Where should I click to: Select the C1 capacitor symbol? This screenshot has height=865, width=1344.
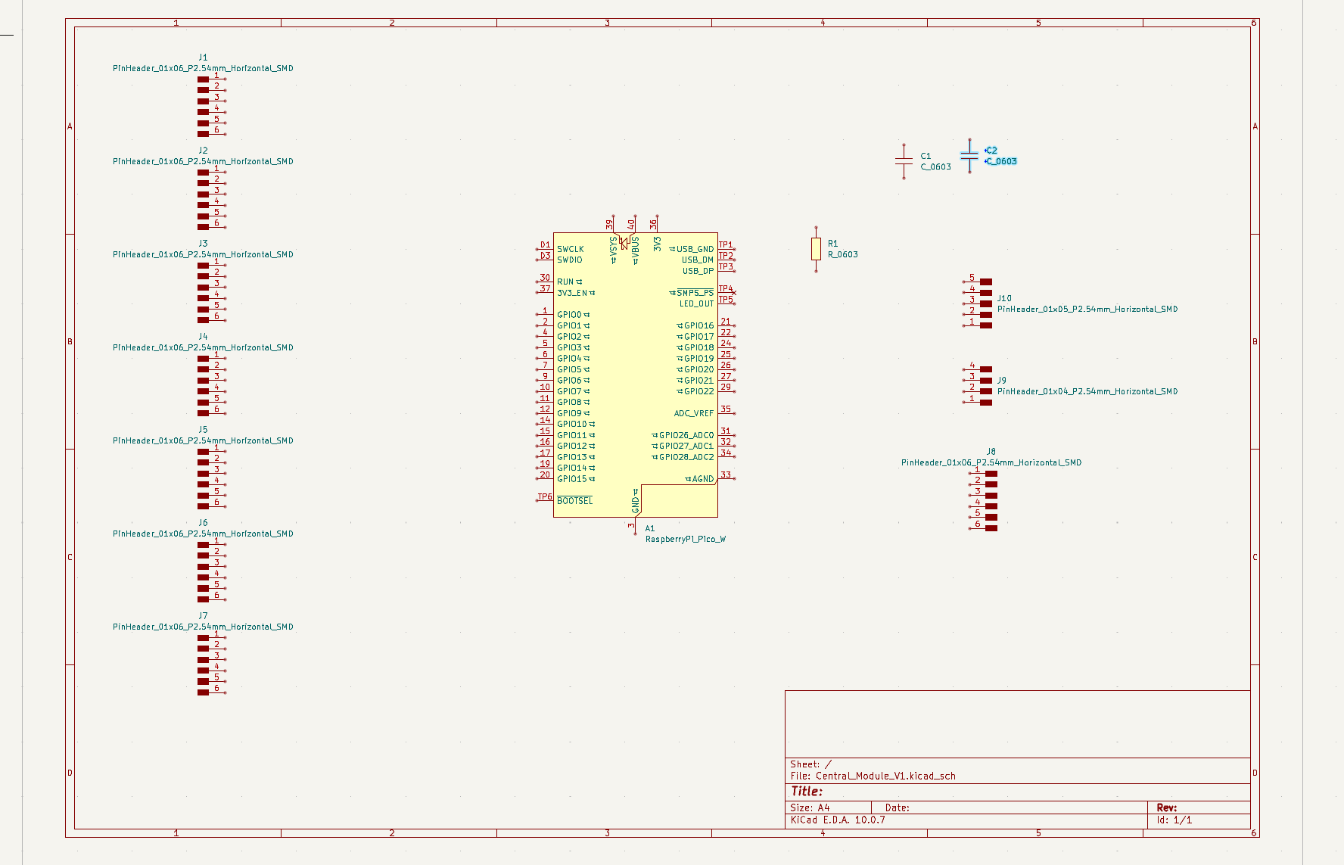[x=904, y=160]
